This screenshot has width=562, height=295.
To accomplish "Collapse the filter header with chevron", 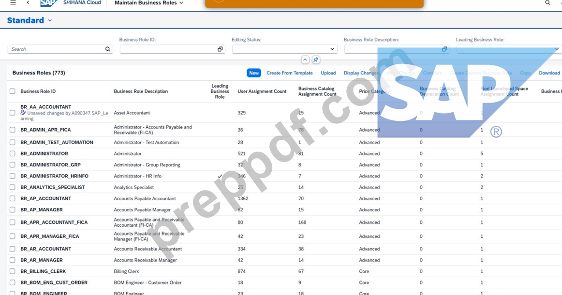I will coord(305,60).
